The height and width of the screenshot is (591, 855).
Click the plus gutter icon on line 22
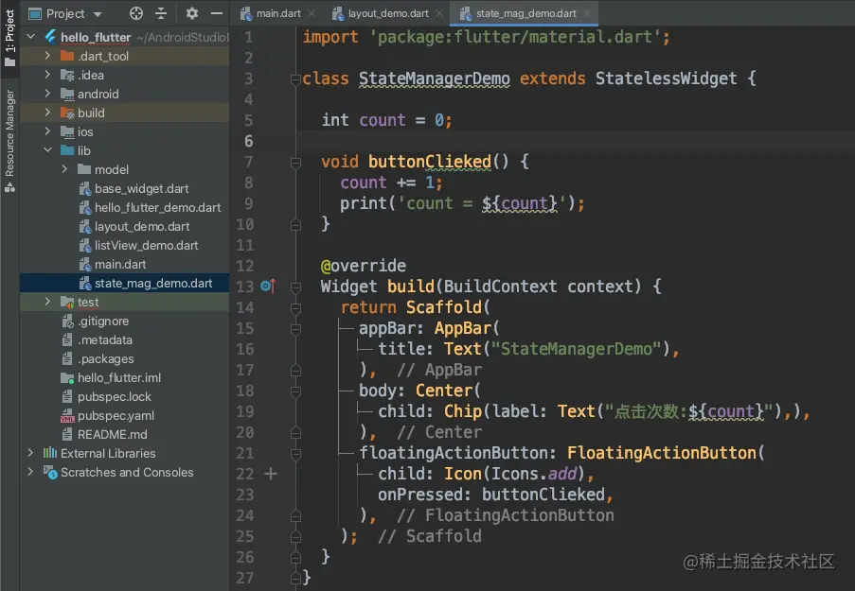[271, 474]
